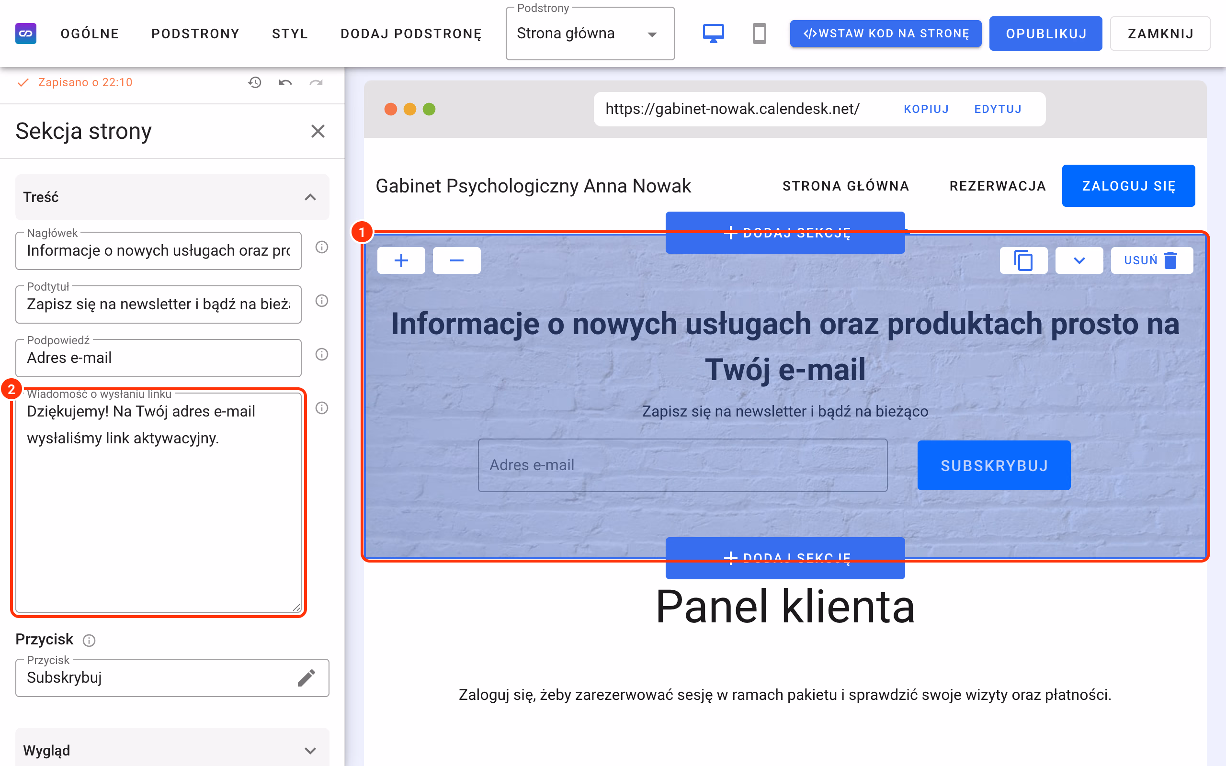Viewport: 1226px width, 766px height.
Task: Switch to mobile preview icon
Action: [759, 34]
